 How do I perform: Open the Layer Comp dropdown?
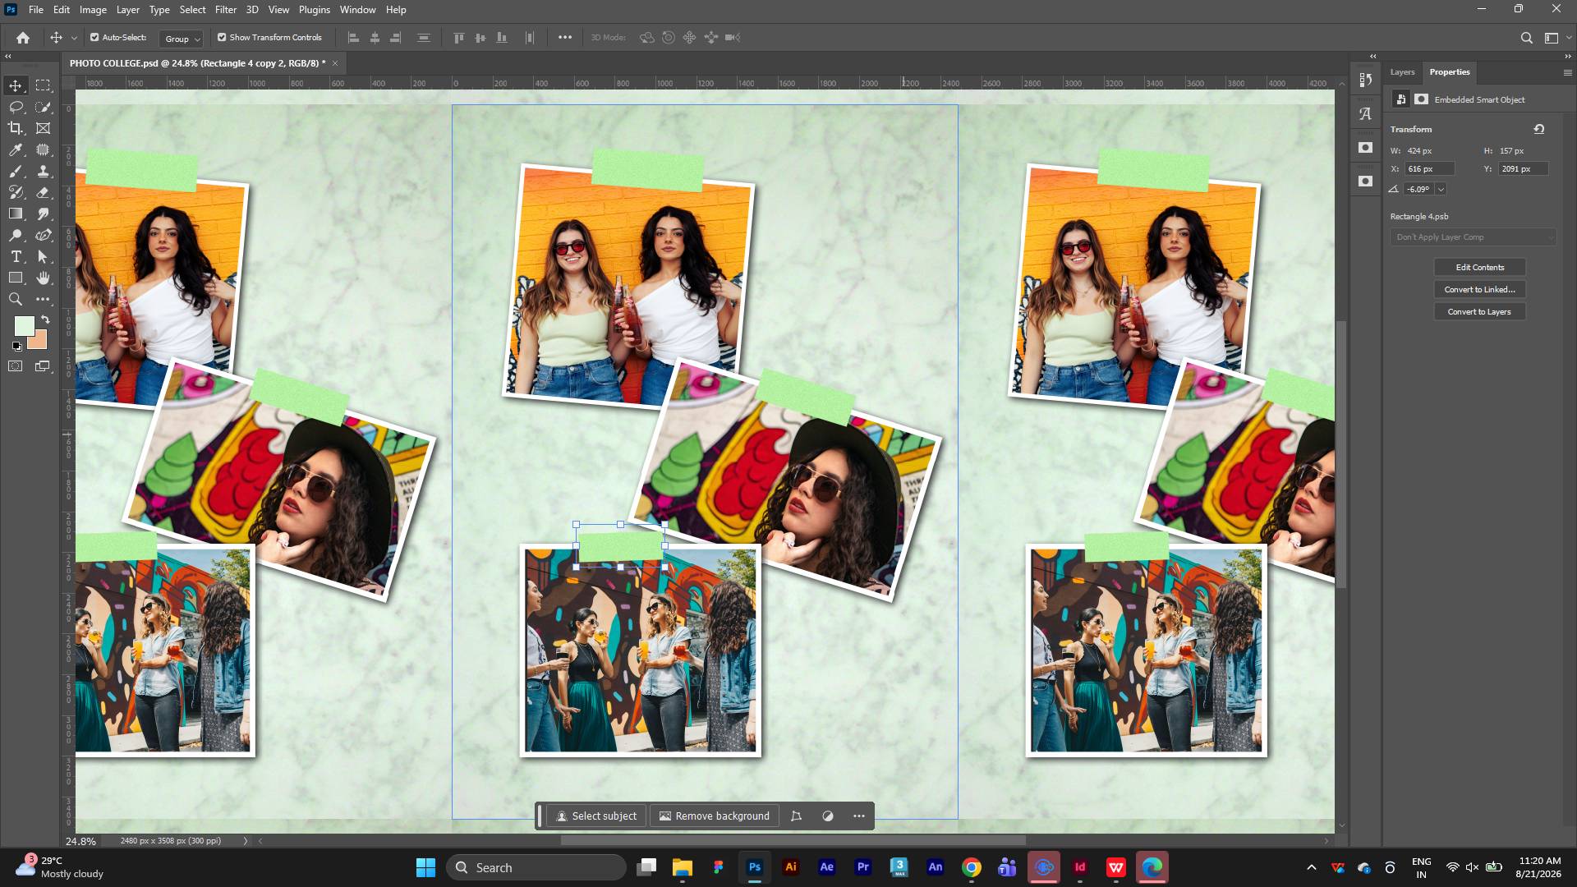[x=1473, y=237]
